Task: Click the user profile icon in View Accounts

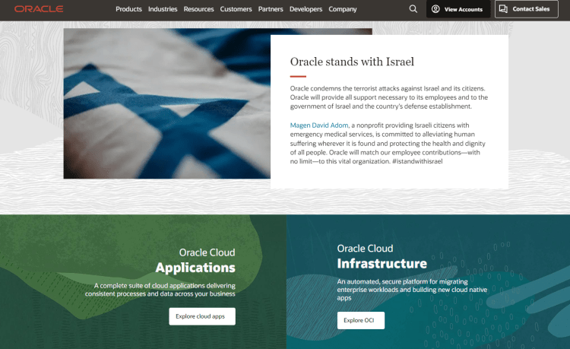Action: (x=435, y=9)
